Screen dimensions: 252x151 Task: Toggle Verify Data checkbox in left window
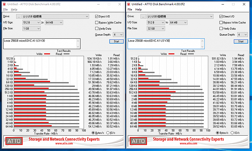tap(97, 29)
